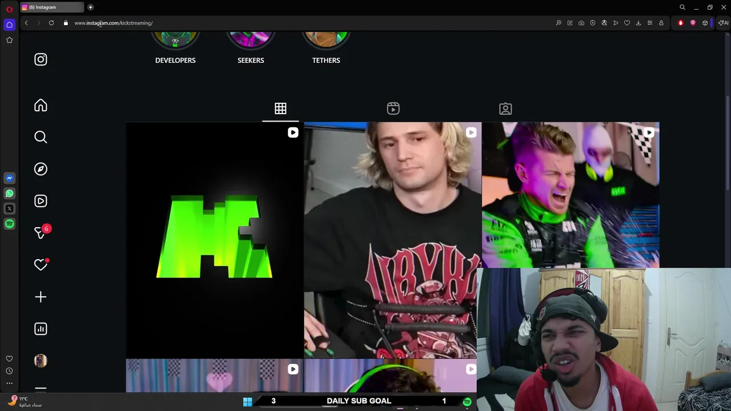Open Messages with 6 unread badge
This screenshot has width=731, height=411.
[x=41, y=232]
